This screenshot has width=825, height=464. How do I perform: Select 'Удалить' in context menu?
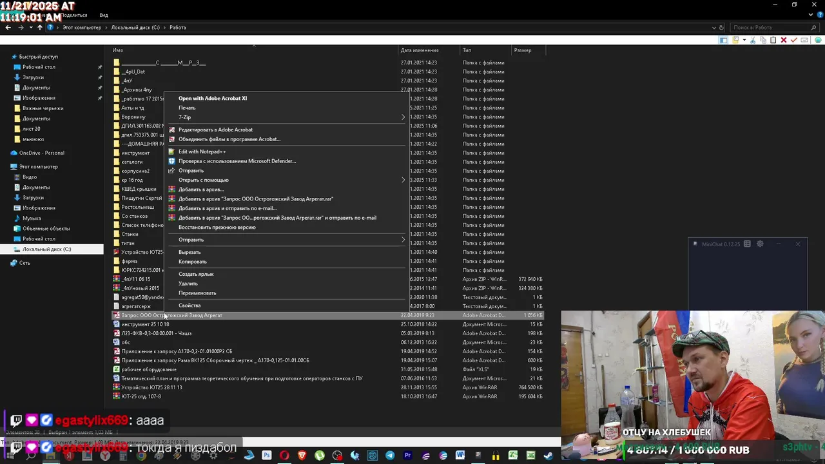[188, 284]
